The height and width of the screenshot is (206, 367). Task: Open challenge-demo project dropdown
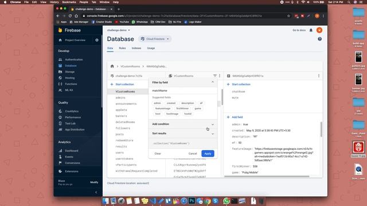point(119,30)
